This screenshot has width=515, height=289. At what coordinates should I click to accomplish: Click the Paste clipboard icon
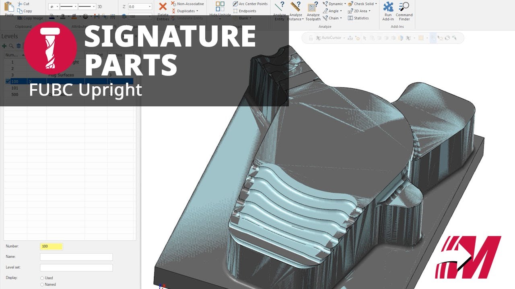pyautogui.click(x=9, y=7)
